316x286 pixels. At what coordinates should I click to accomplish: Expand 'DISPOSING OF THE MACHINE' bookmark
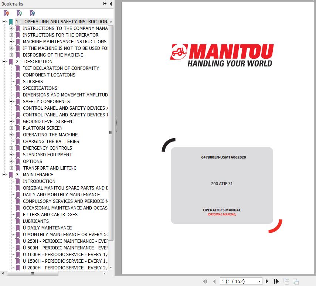[x=11, y=55]
